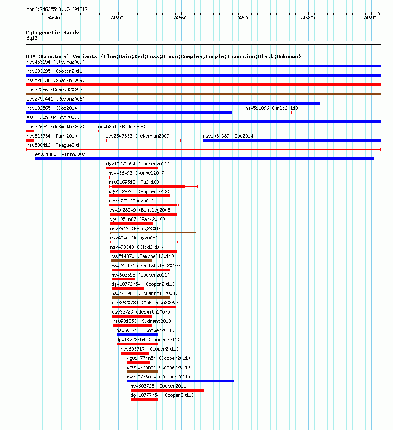Click the esv27286 (Conrad2009) brown complex bar
The width and height of the screenshot is (393, 430).
click(x=203, y=94)
